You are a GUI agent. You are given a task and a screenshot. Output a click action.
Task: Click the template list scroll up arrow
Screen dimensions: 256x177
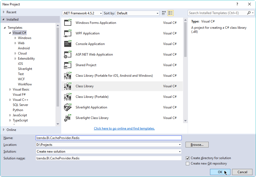[185, 20]
